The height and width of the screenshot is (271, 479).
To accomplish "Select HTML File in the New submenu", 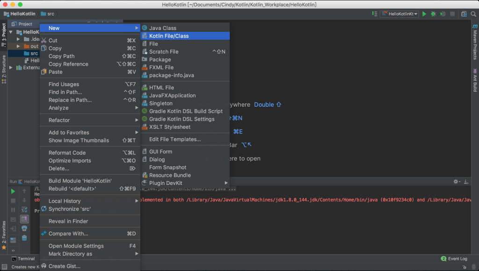I will pos(185,88).
